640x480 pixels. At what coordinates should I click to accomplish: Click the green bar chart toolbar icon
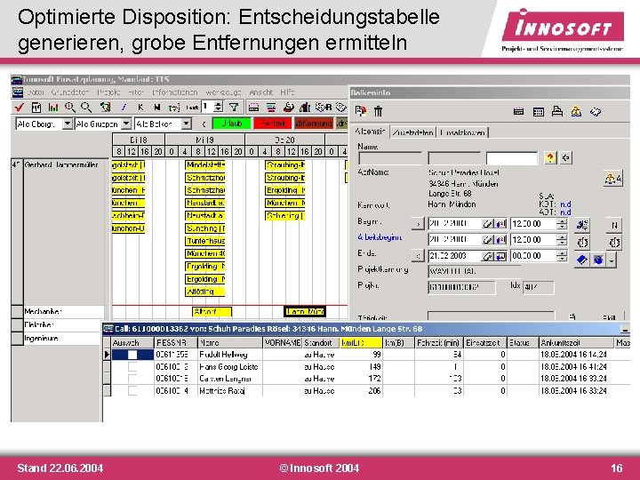53,108
